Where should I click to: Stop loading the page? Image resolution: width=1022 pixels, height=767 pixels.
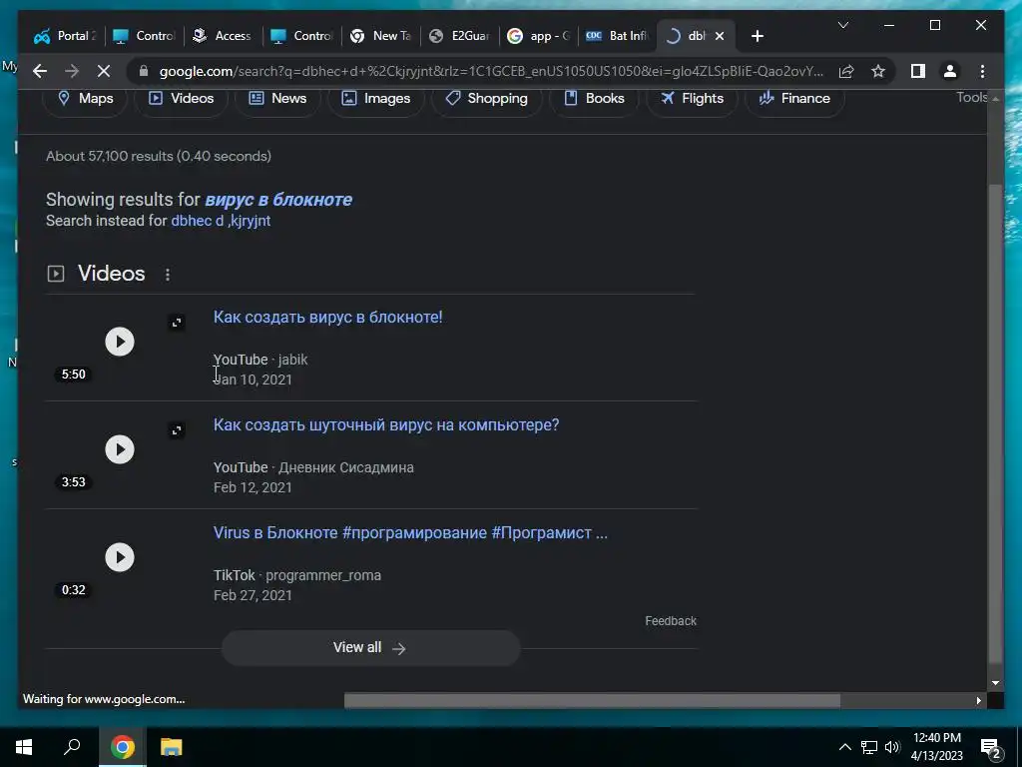pyautogui.click(x=104, y=71)
